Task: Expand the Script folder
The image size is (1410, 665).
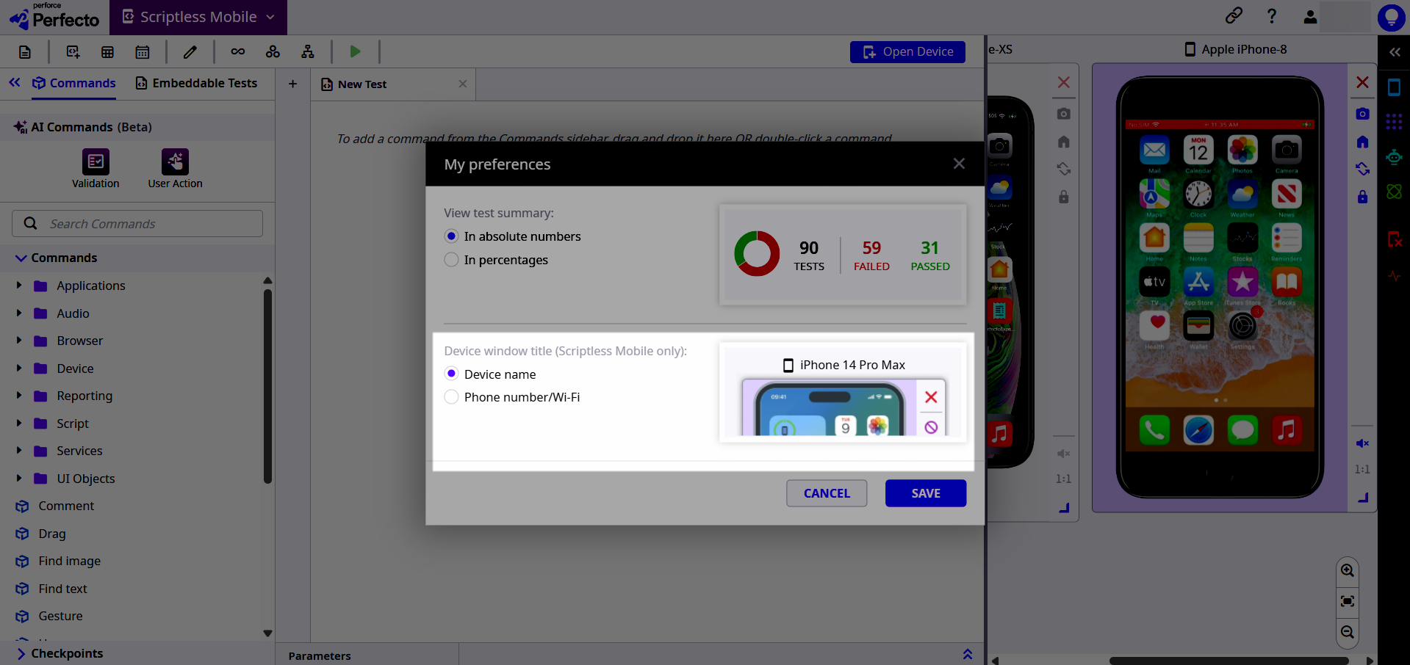Action: [19, 423]
